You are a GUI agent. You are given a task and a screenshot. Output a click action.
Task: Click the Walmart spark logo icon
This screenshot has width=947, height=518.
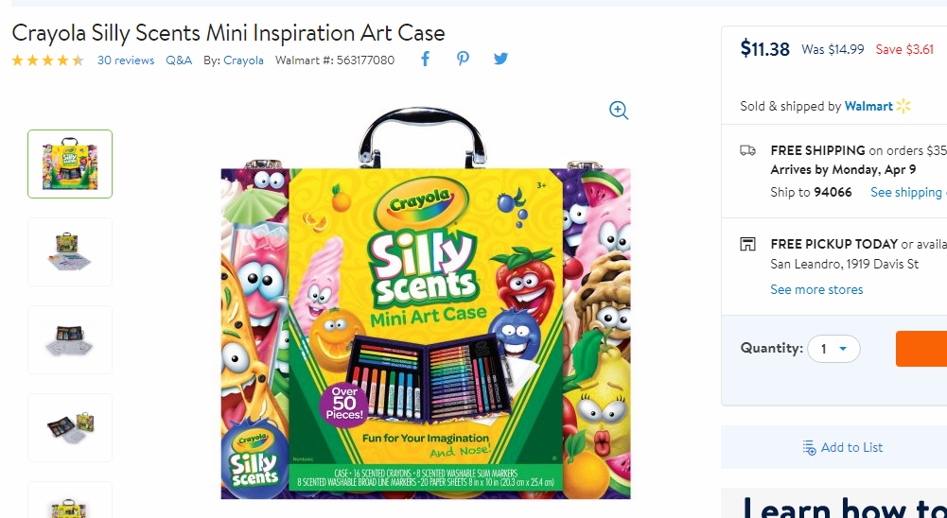point(903,106)
